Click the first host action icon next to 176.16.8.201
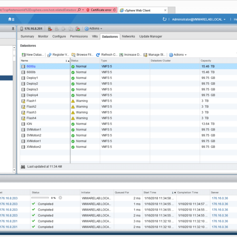This screenshot has height=237, width=237. pyautogui.click(x=50, y=29)
